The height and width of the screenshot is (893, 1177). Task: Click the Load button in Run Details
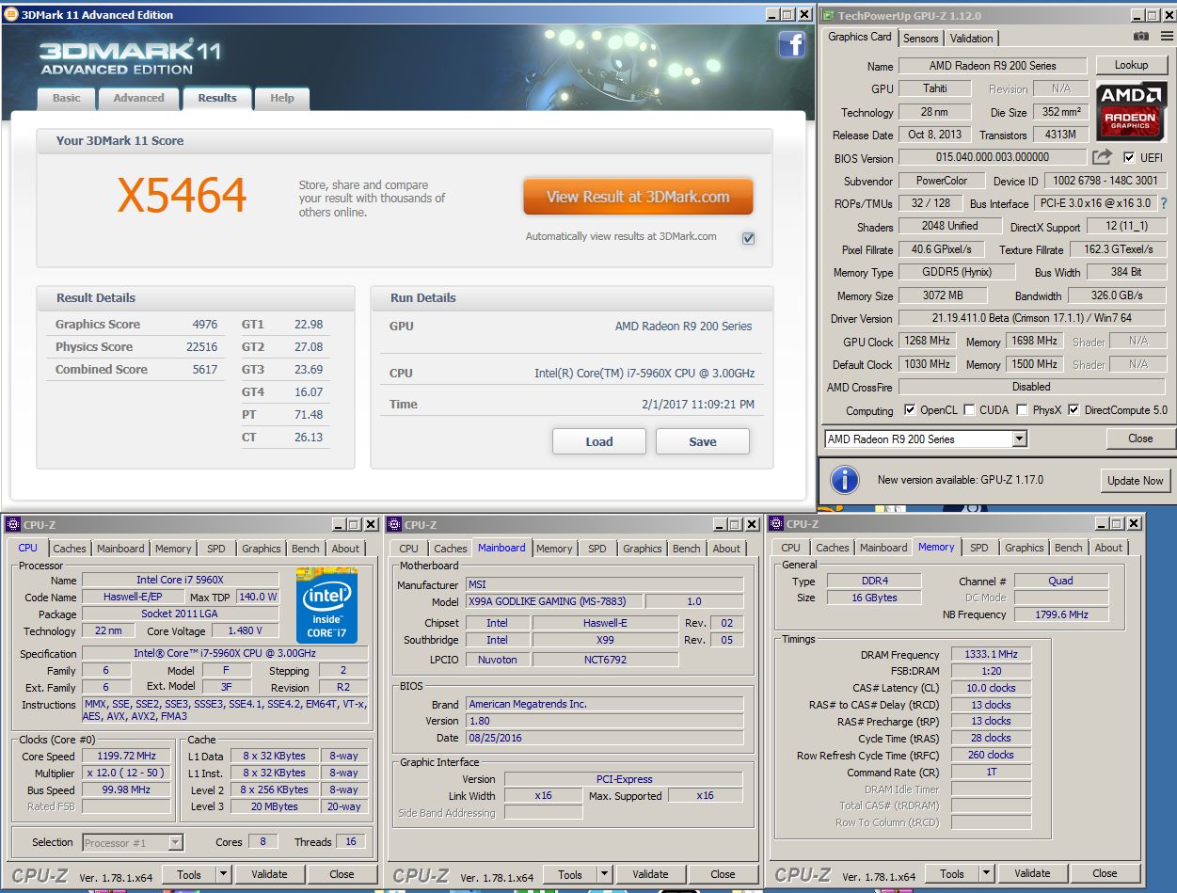[599, 441]
